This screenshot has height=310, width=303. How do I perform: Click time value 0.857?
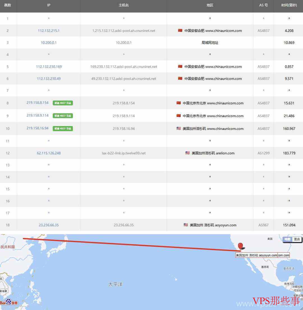pyautogui.click(x=289, y=67)
